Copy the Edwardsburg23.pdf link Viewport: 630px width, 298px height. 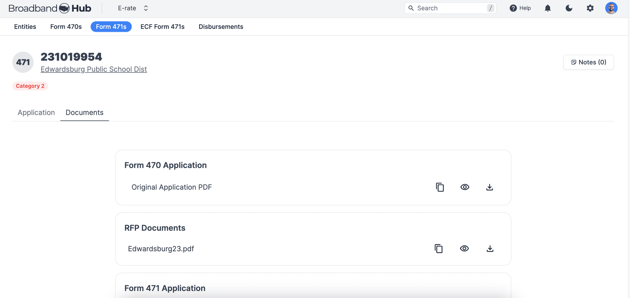pyautogui.click(x=439, y=248)
